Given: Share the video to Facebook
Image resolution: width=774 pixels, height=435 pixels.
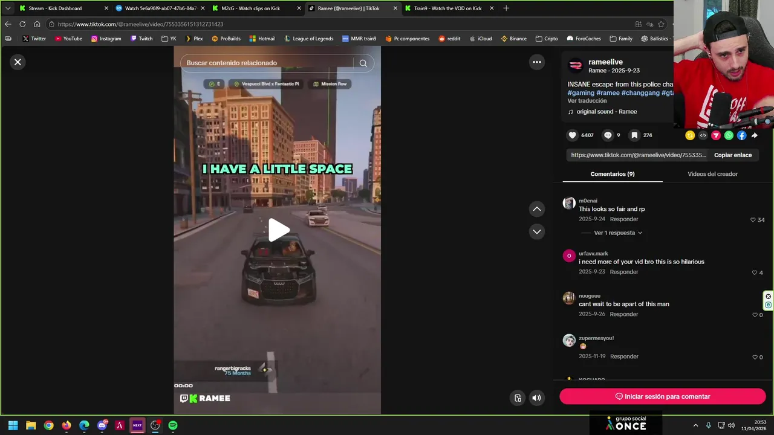Looking at the screenshot, I should pos(741,135).
